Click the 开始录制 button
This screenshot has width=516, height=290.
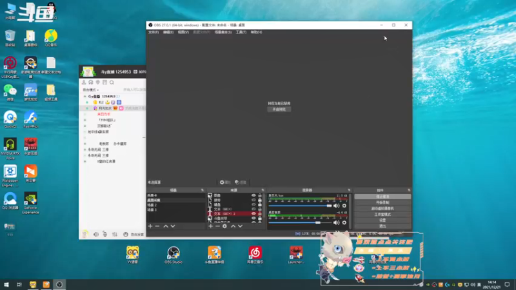point(382,202)
